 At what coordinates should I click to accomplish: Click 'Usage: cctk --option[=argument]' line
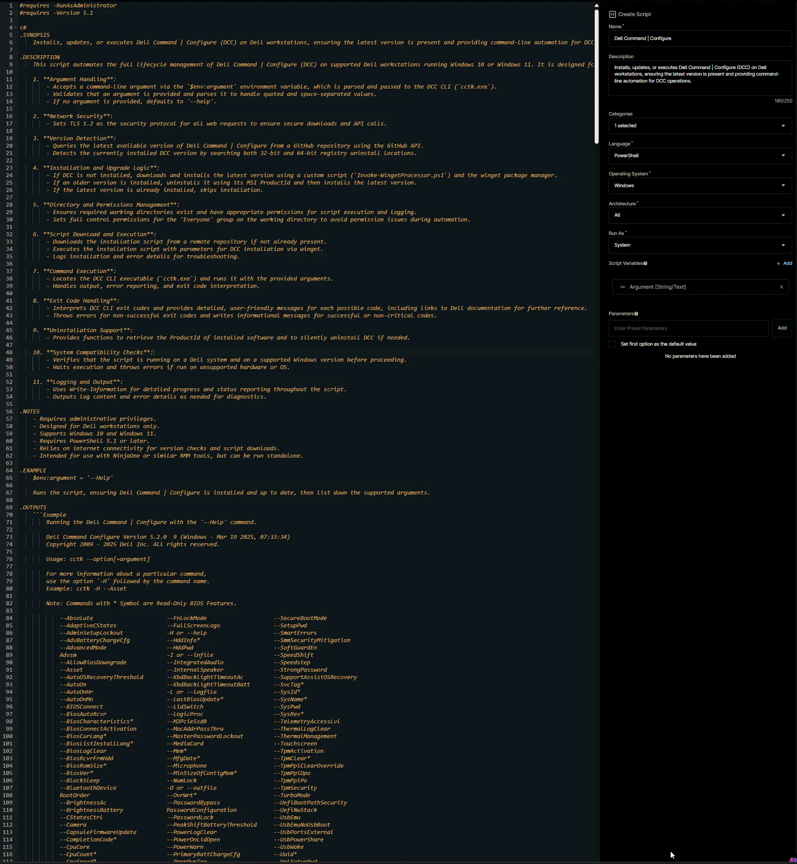tap(98, 559)
